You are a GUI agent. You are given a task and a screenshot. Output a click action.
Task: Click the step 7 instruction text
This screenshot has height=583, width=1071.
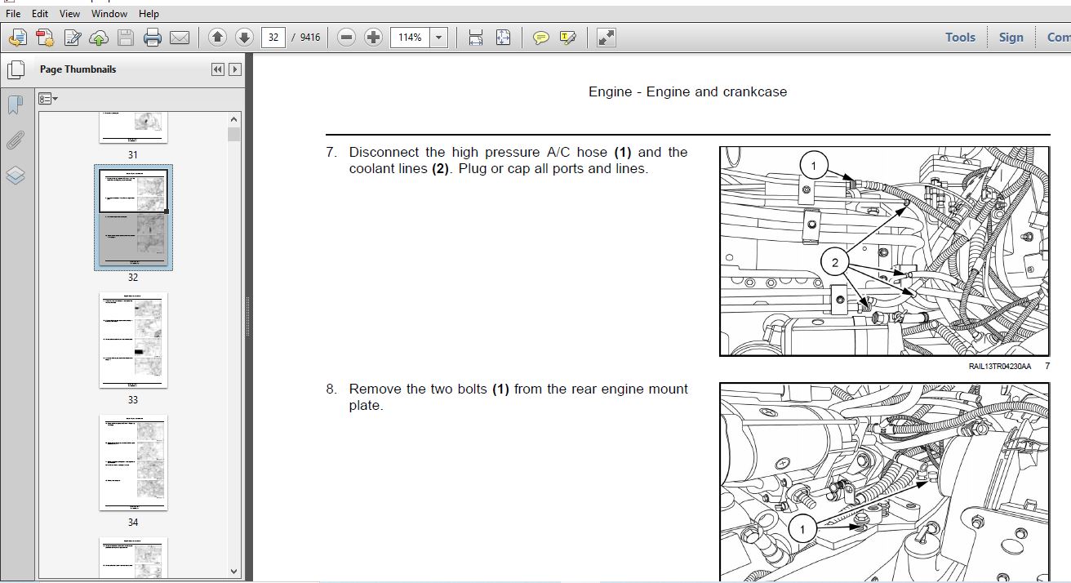coord(518,160)
